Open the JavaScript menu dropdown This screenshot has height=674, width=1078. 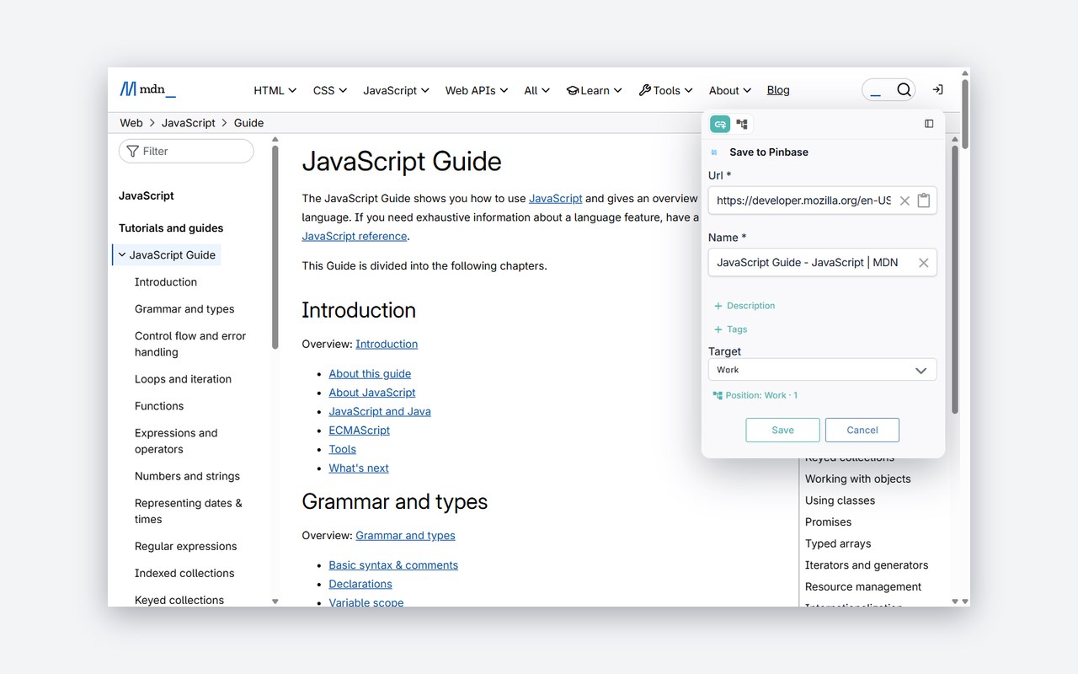tap(397, 90)
